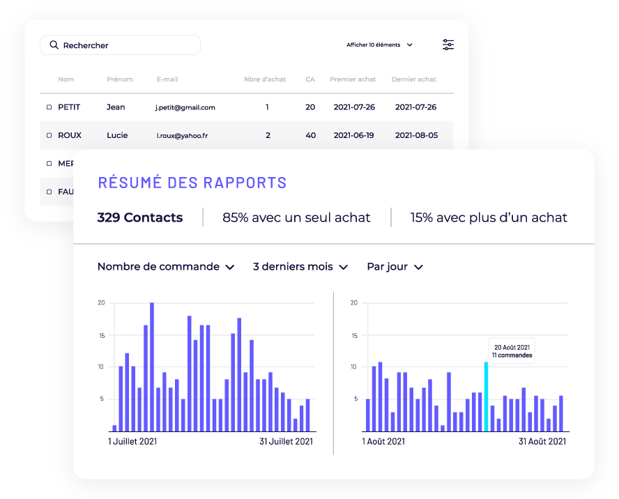Click the 31 Juillet 2021 axis label
The height and width of the screenshot is (499, 619).
pos(286,442)
